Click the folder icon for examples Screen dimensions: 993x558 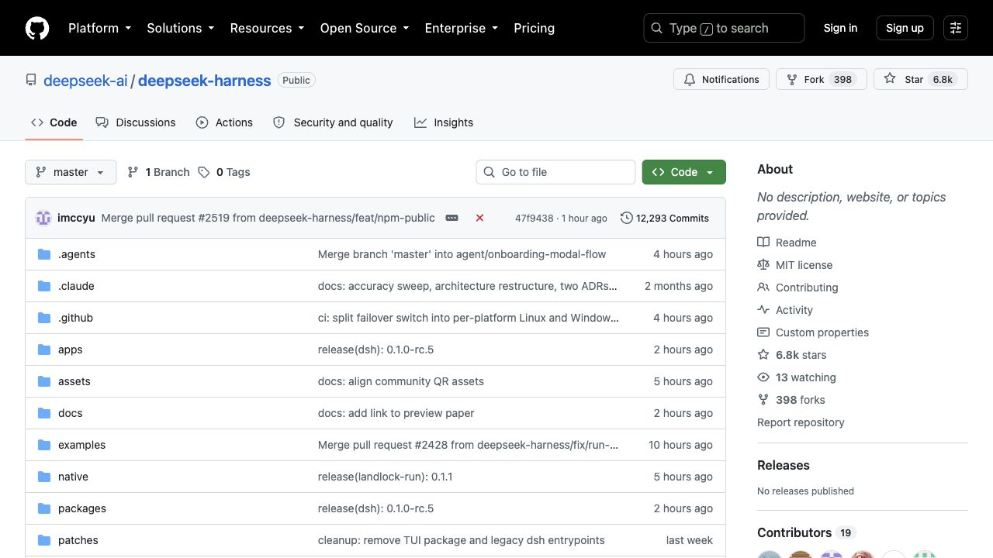(44, 445)
